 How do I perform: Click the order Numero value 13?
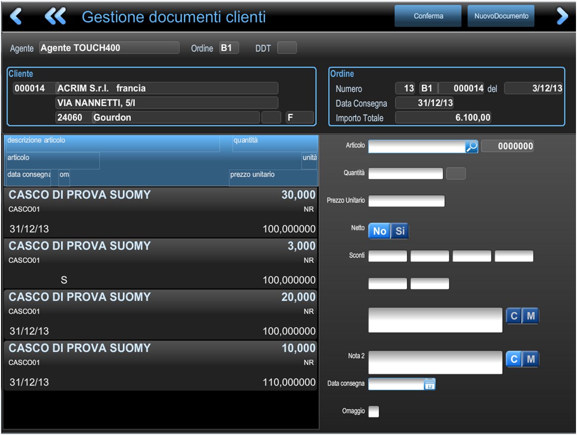pyautogui.click(x=405, y=88)
